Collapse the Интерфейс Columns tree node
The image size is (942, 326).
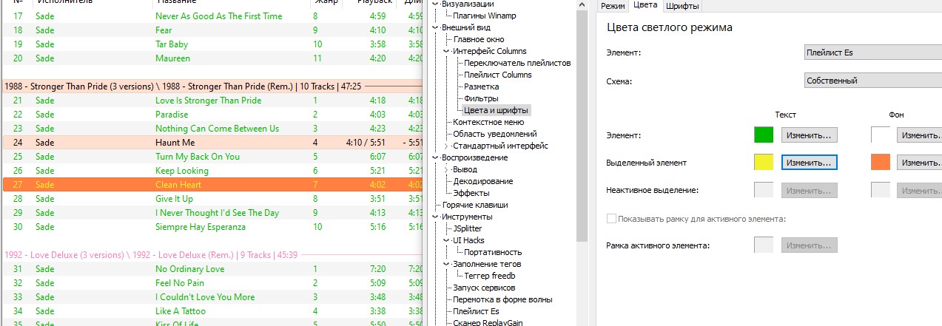[446, 51]
